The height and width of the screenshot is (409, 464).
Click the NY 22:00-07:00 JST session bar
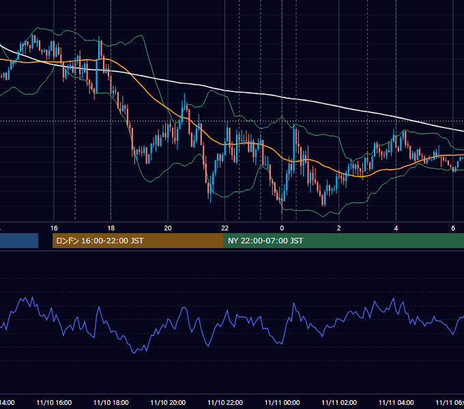[343, 241]
